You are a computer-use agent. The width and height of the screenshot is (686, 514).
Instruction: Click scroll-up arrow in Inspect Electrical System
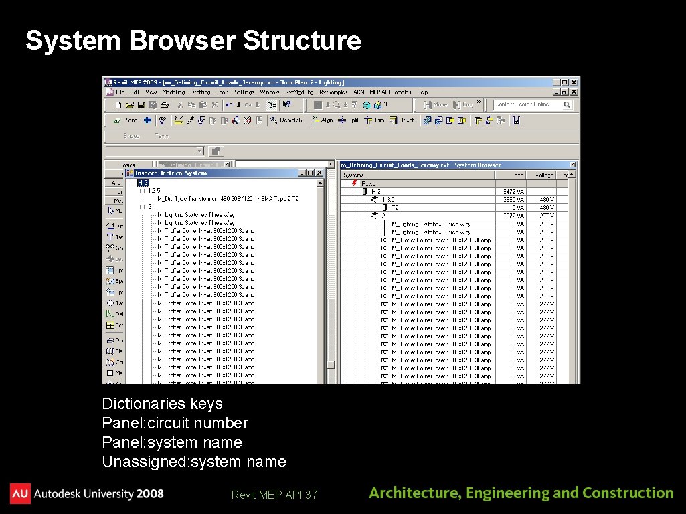pos(321,183)
